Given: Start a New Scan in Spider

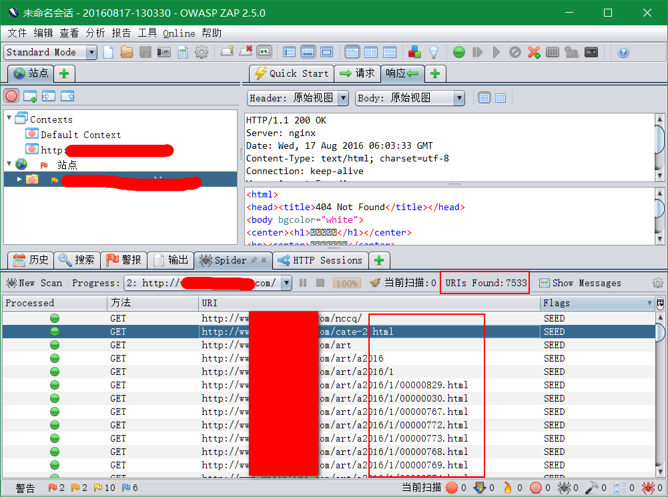Looking at the screenshot, I should 33,283.
